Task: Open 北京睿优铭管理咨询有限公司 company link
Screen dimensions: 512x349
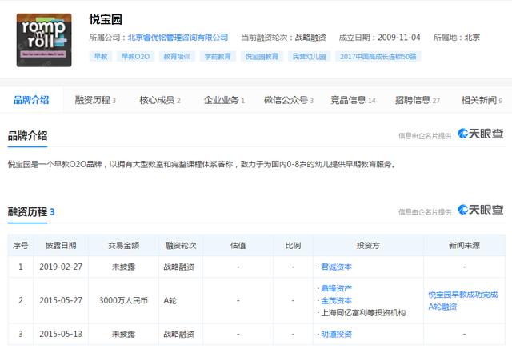Action: coord(178,38)
